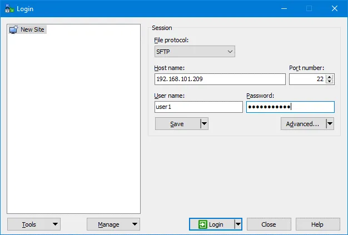This screenshot has width=348, height=235.
Task: Click the green Login button icon
Action: click(x=202, y=224)
